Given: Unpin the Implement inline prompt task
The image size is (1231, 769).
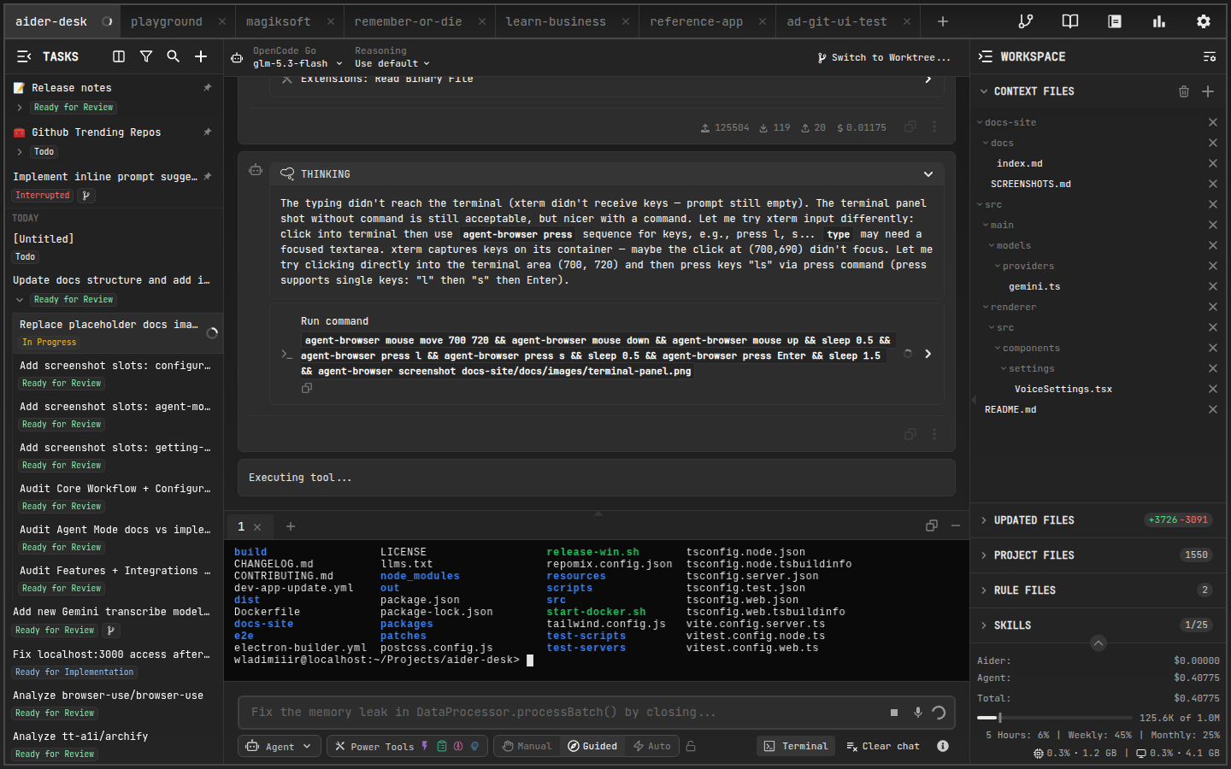Looking at the screenshot, I should [x=207, y=176].
